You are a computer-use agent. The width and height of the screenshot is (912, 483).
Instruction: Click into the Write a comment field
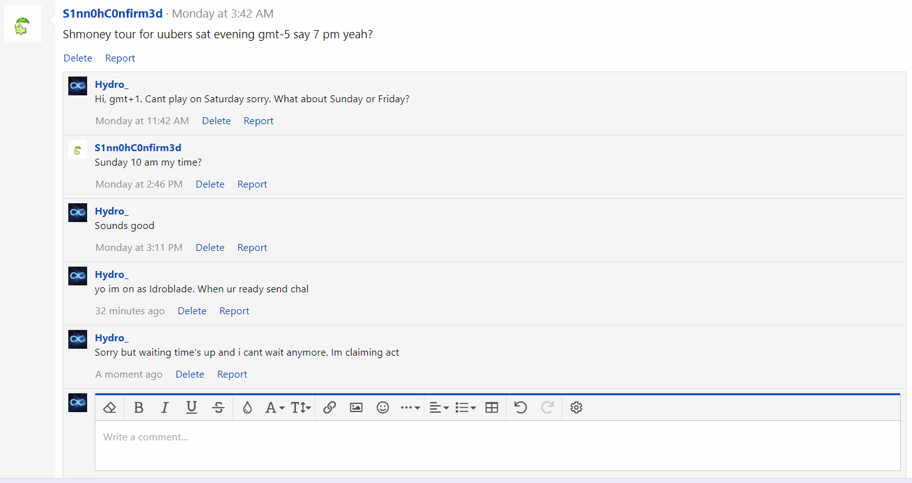[x=497, y=445]
